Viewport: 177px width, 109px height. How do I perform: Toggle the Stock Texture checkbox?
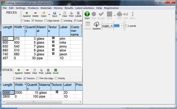click(x=25, y=78)
